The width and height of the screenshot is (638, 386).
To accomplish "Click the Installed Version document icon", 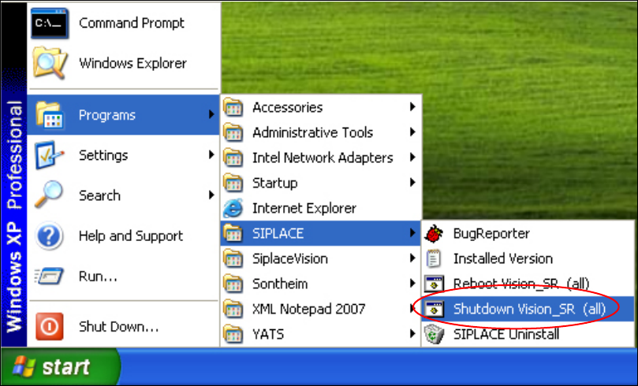I will coord(434,259).
